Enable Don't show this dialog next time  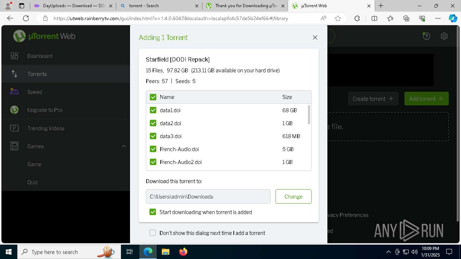[153, 233]
